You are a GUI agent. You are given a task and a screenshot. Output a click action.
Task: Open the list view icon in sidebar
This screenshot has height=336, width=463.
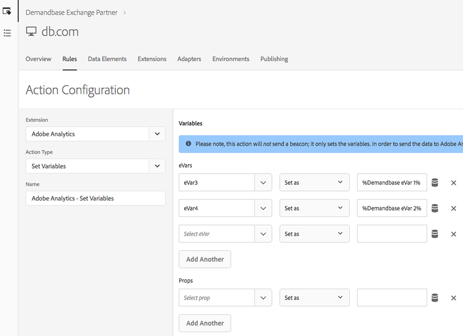pos(7,33)
